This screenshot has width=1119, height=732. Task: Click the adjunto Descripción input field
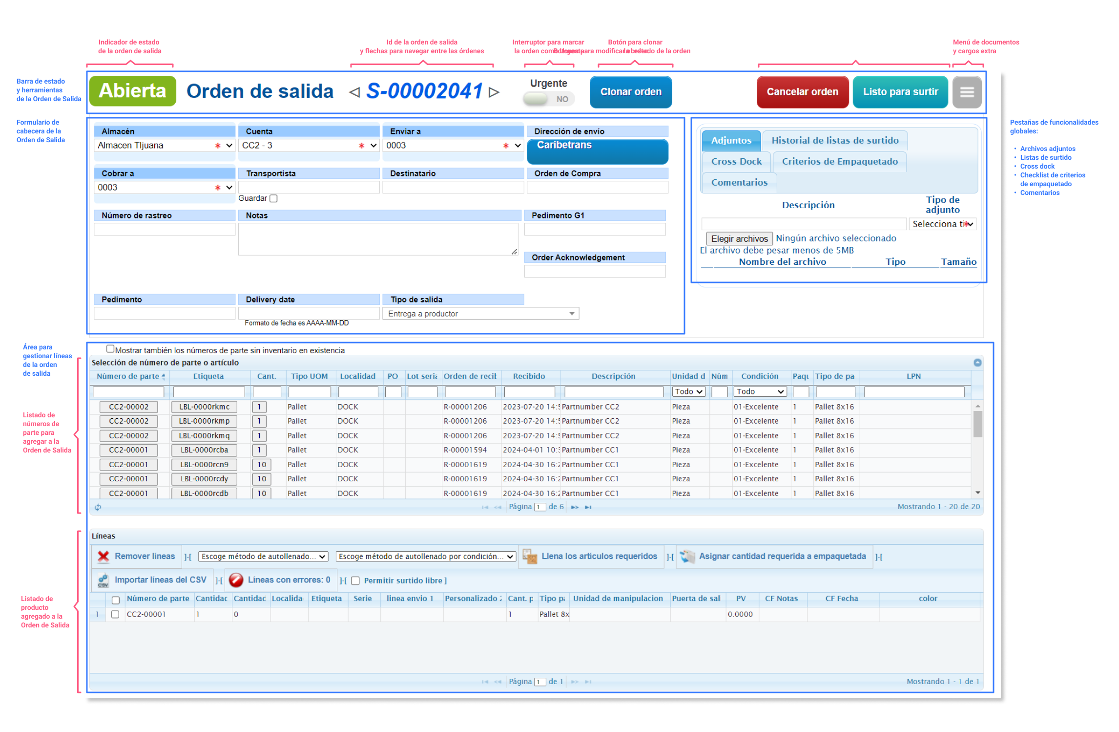pos(804,224)
